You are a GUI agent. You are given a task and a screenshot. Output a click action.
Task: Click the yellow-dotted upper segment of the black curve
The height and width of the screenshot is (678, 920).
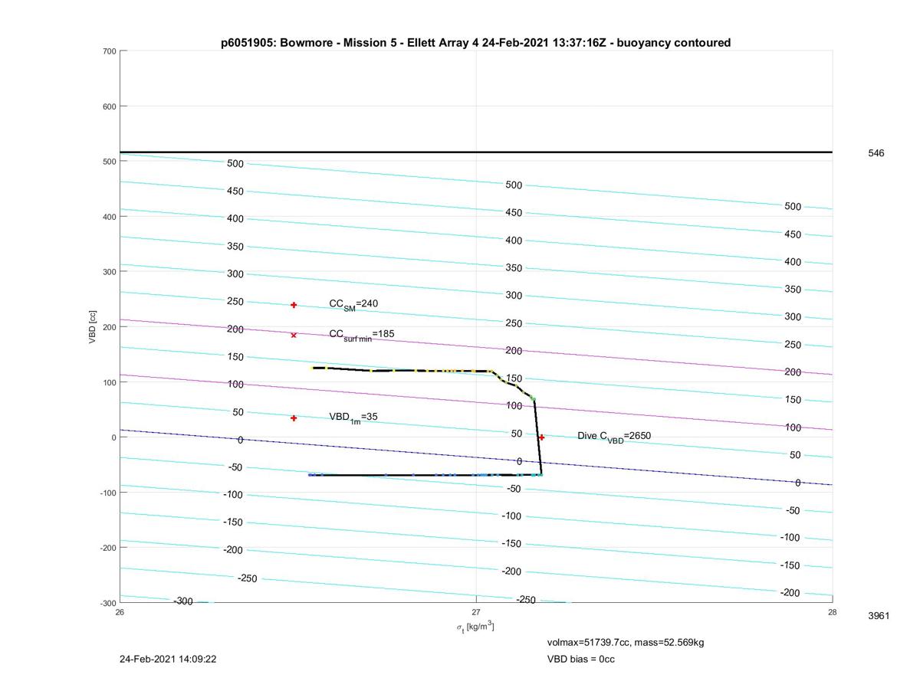402,370
